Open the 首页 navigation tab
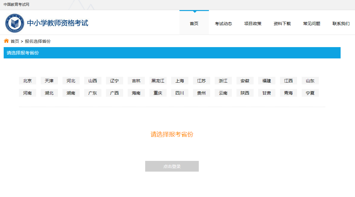 coord(194,24)
